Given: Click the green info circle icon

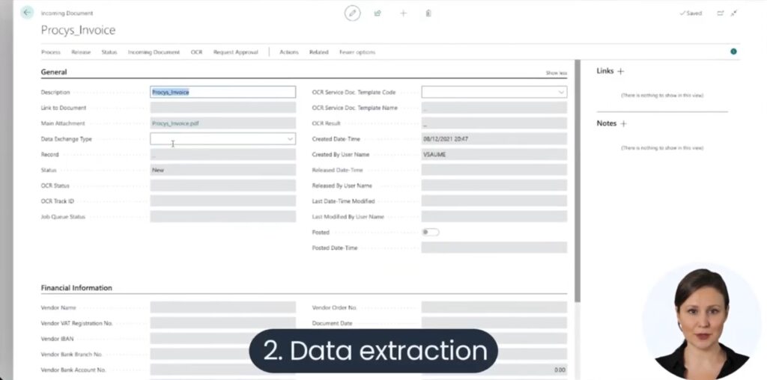Looking at the screenshot, I should [x=733, y=52].
